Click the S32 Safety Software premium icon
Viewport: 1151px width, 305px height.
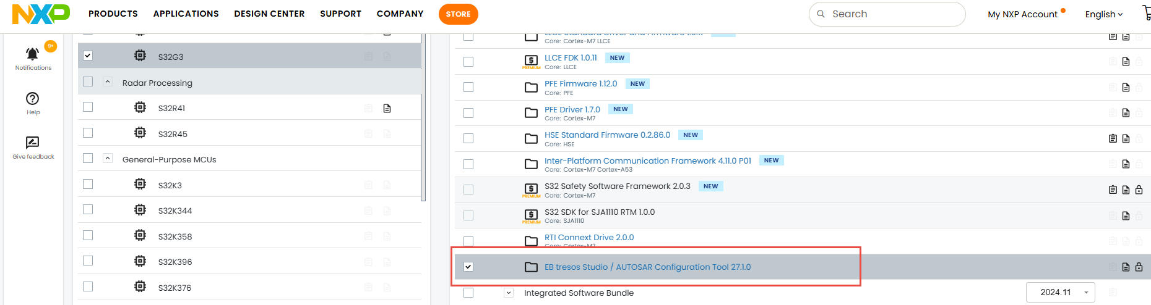pos(531,190)
